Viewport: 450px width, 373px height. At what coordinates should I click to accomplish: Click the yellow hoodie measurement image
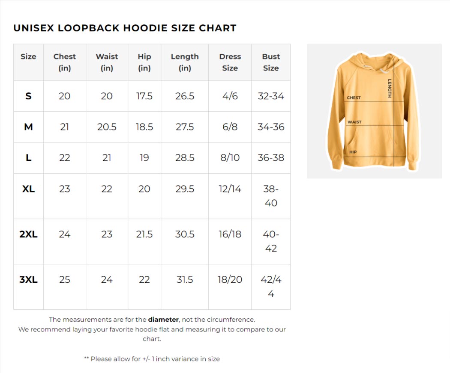[x=374, y=111]
